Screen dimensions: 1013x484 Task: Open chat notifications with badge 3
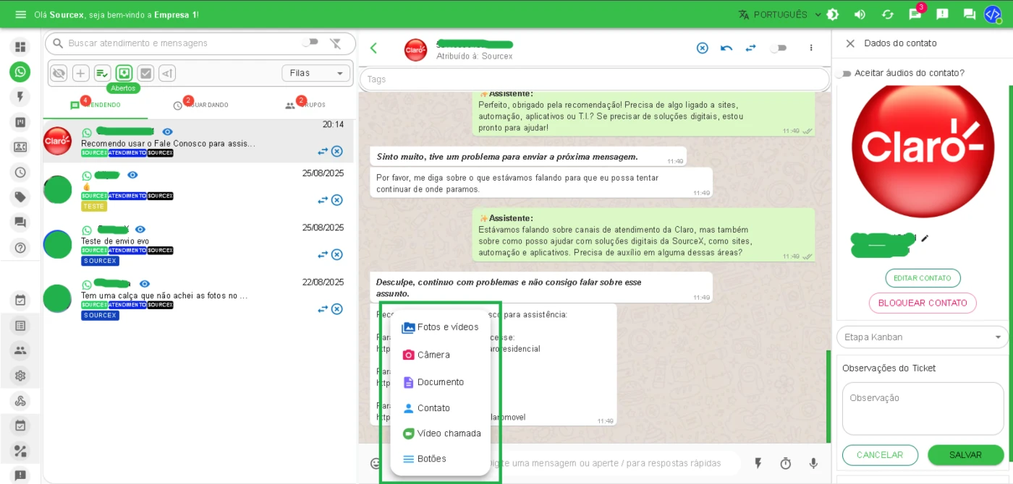pos(916,14)
